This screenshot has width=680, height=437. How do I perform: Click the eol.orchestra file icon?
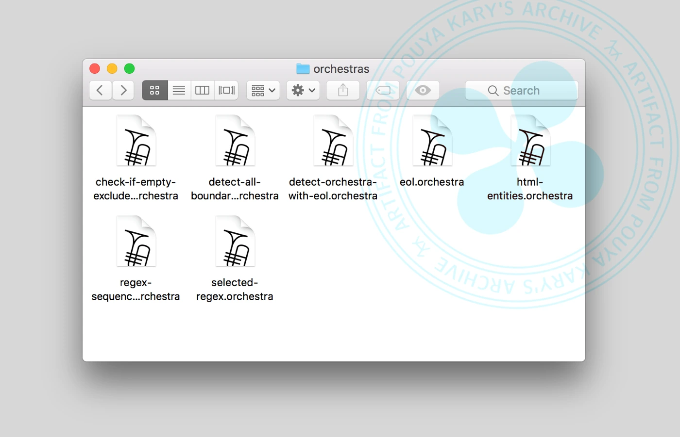click(x=432, y=141)
